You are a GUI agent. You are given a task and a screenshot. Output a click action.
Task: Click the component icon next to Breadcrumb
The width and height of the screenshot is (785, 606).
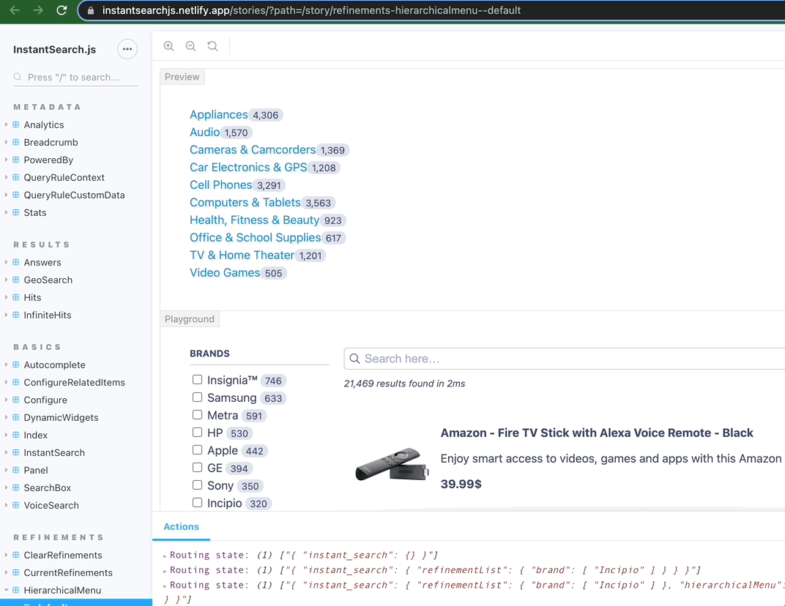[16, 142]
